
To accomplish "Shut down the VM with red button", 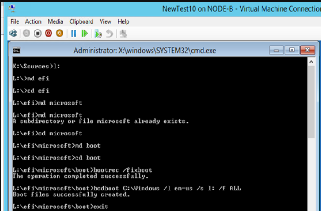I will [x=49, y=33].
